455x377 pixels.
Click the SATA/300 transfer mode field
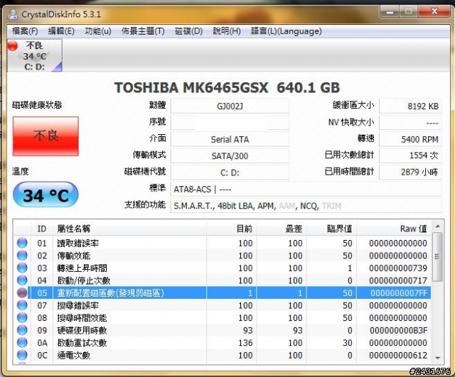coord(230,156)
